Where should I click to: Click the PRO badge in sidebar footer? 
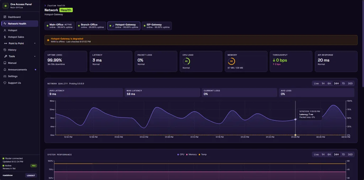[x=34, y=166]
